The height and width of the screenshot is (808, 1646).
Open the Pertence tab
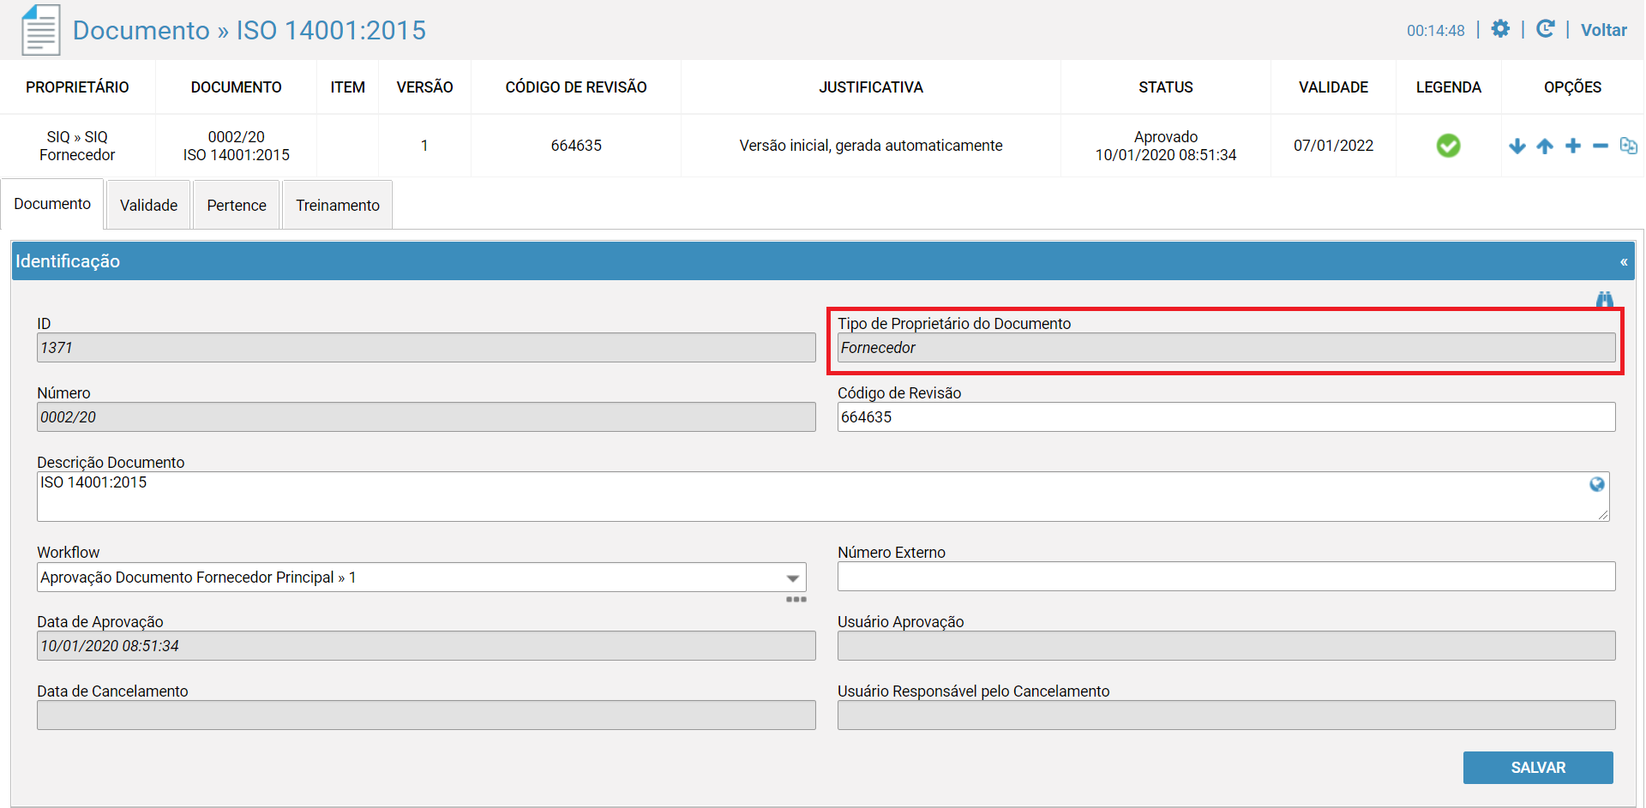(x=237, y=205)
